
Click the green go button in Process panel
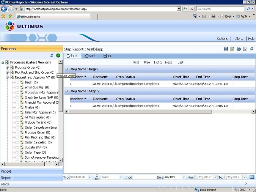(58, 55)
